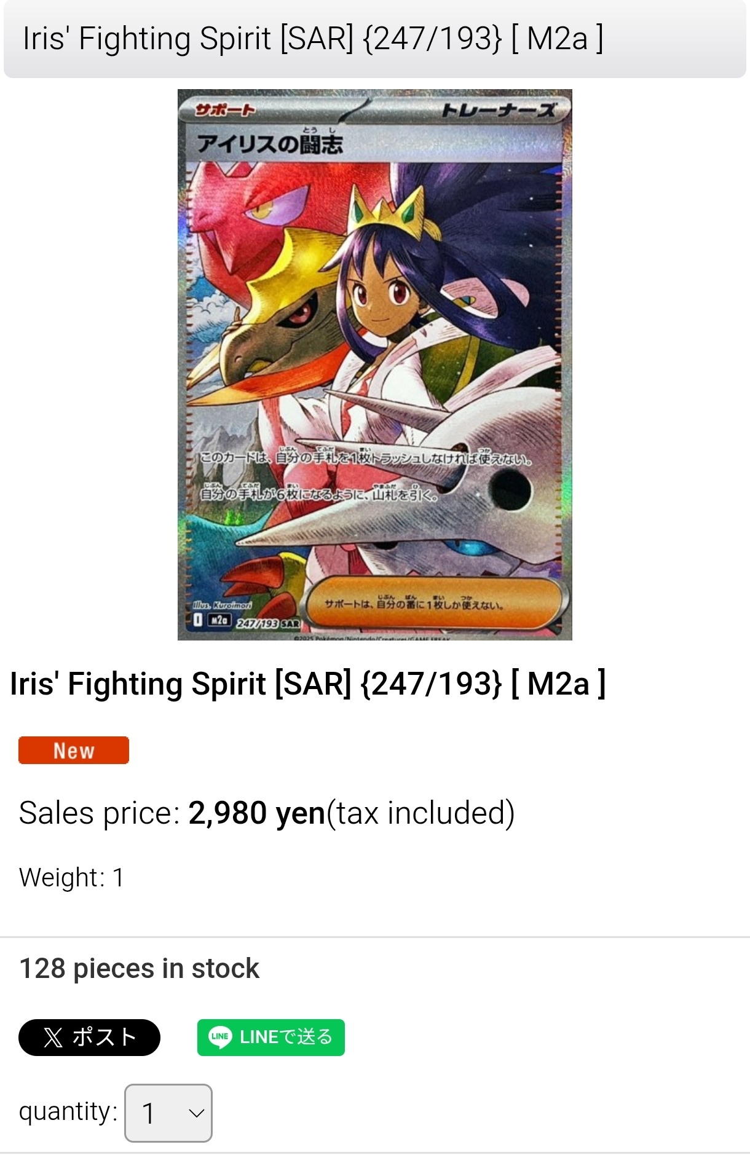Screen dimensions: 750x1155
Task: Open the quantity dropdown
Action: pos(168,1113)
